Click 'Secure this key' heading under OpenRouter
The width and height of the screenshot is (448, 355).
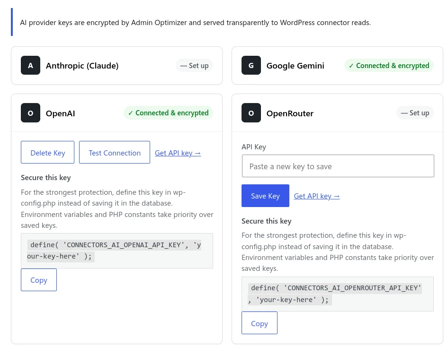[x=266, y=221]
